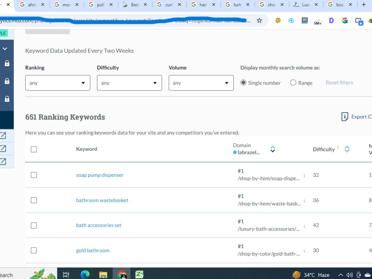Screen dimensions: 372x279
Task: Switch to the turk Google tab
Action: click(237, 5)
